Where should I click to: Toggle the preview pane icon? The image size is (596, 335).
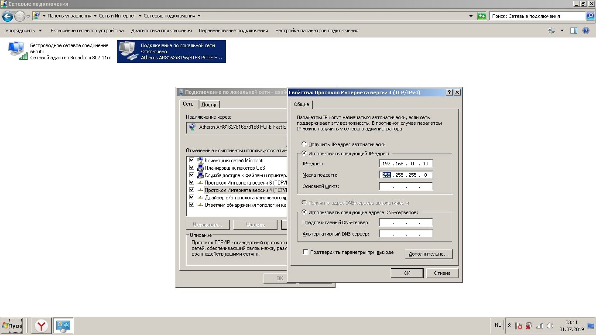coord(574,31)
